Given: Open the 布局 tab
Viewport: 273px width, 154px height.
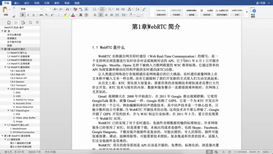Looking at the screenshot, I should pos(37,3).
